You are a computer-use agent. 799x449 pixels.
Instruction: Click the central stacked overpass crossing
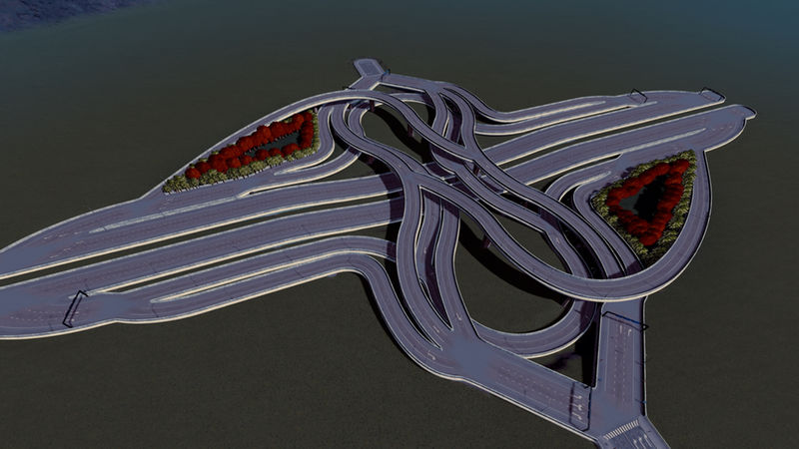pos(439,152)
